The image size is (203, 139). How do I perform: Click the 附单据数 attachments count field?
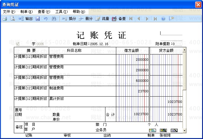(177, 44)
